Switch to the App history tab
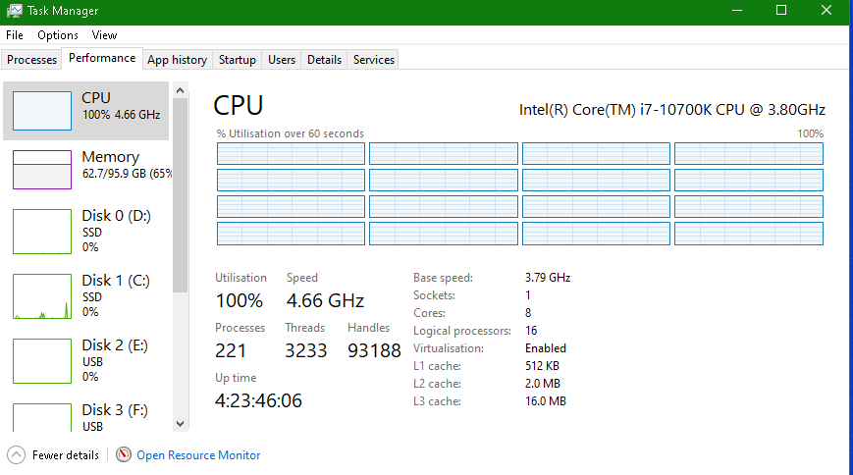Viewport: 853px width, 475px height. click(177, 60)
